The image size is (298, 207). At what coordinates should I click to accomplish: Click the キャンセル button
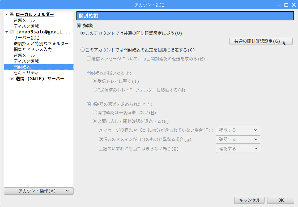point(249,200)
